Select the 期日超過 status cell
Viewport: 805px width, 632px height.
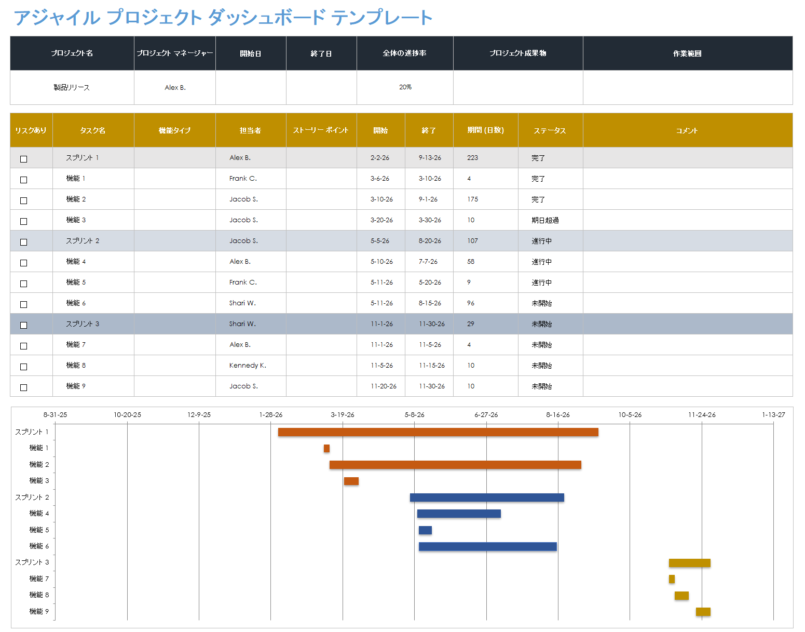(551, 220)
